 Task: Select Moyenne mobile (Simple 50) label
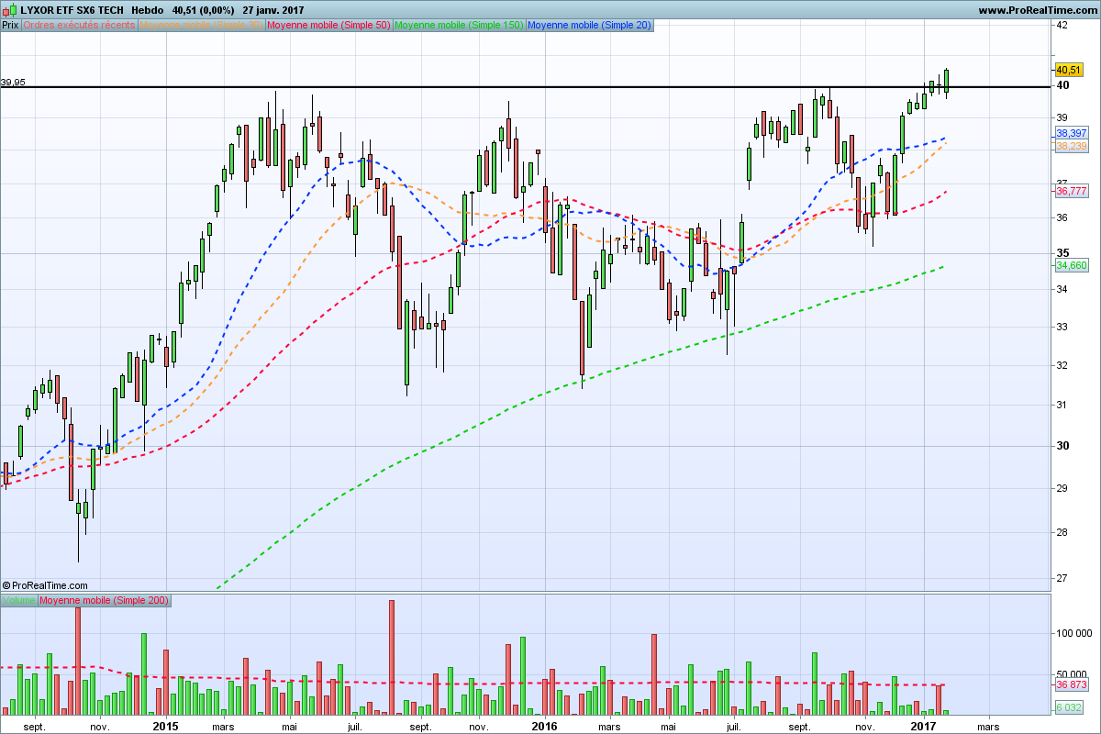point(328,25)
